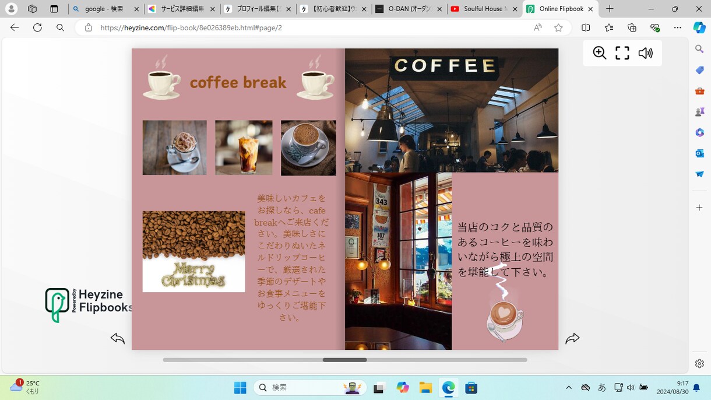Open the sidebar Microsoft 365 icon

699,132
